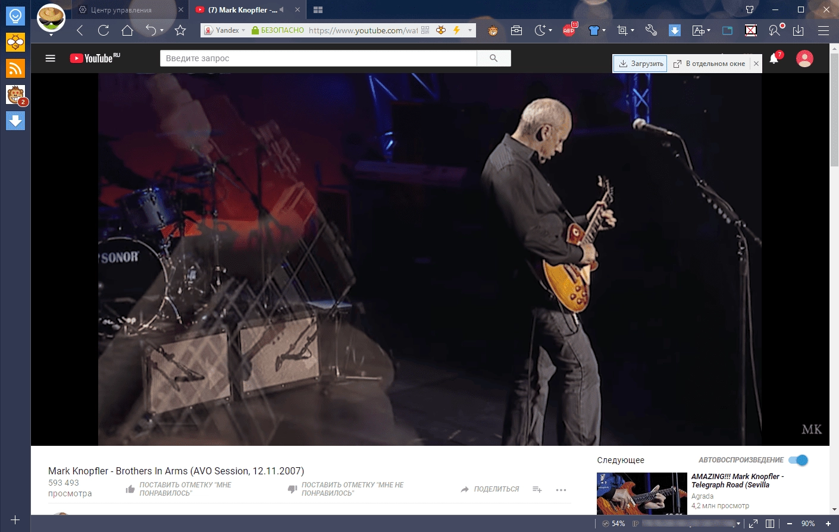Expand the address bar history dropdown arrow
The width and height of the screenshot is (839, 532).
tap(470, 30)
